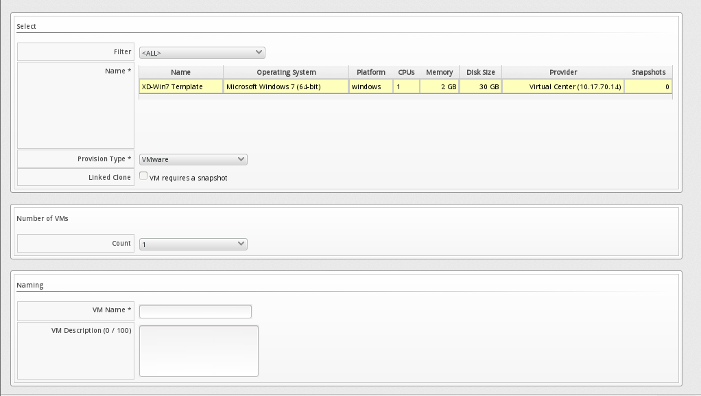This screenshot has width=701, height=396.
Task: Sort by the Operating System column header
Action: [286, 72]
